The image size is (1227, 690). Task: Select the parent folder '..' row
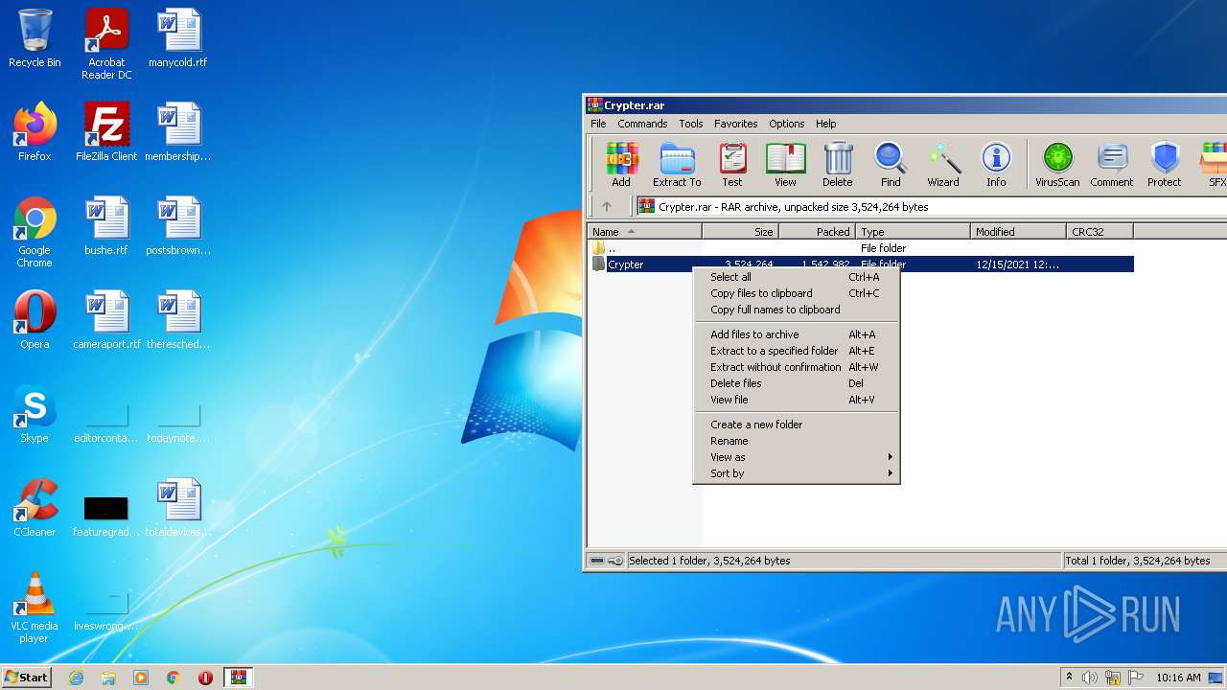(861, 248)
